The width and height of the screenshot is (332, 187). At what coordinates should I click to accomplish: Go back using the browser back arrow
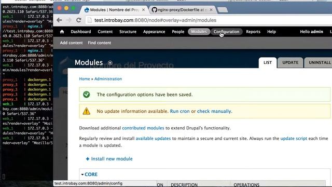tap(59, 20)
